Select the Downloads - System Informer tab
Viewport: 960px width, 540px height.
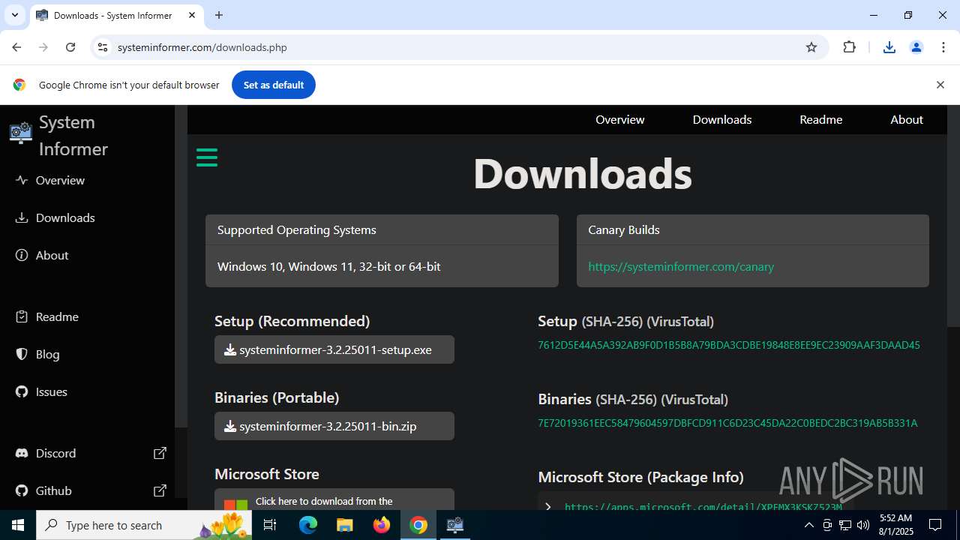tap(116, 15)
